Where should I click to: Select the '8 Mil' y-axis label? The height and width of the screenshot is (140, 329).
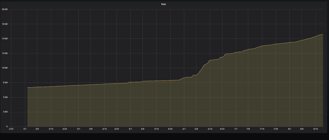[x=5, y=82]
